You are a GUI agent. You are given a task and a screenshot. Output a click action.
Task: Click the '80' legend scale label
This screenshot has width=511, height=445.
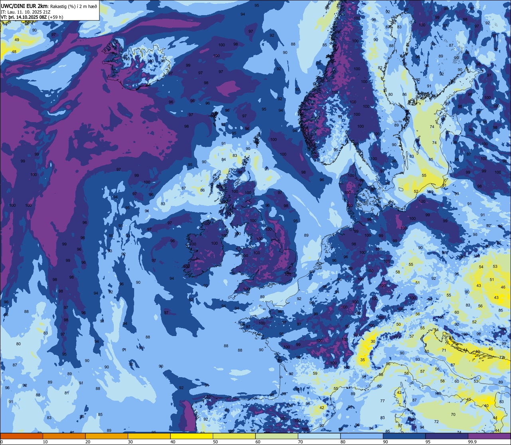pyautogui.click(x=343, y=442)
